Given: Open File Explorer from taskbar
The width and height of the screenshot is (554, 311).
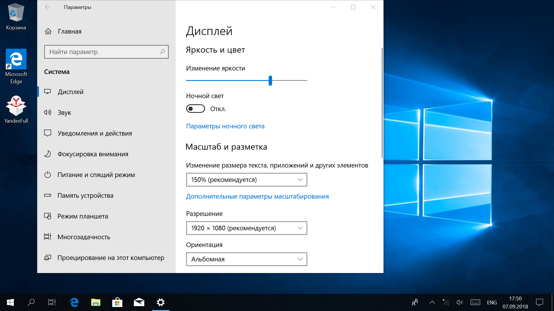Looking at the screenshot, I should [96, 302].
